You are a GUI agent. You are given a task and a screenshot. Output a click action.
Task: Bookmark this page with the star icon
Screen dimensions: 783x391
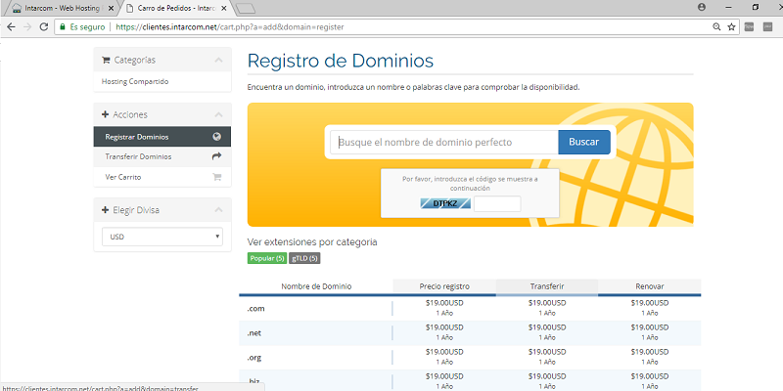[731, 27]
